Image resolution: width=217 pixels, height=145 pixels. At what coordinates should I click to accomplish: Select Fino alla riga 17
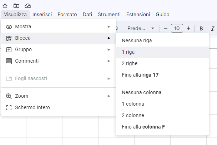(x=162, y=75)
